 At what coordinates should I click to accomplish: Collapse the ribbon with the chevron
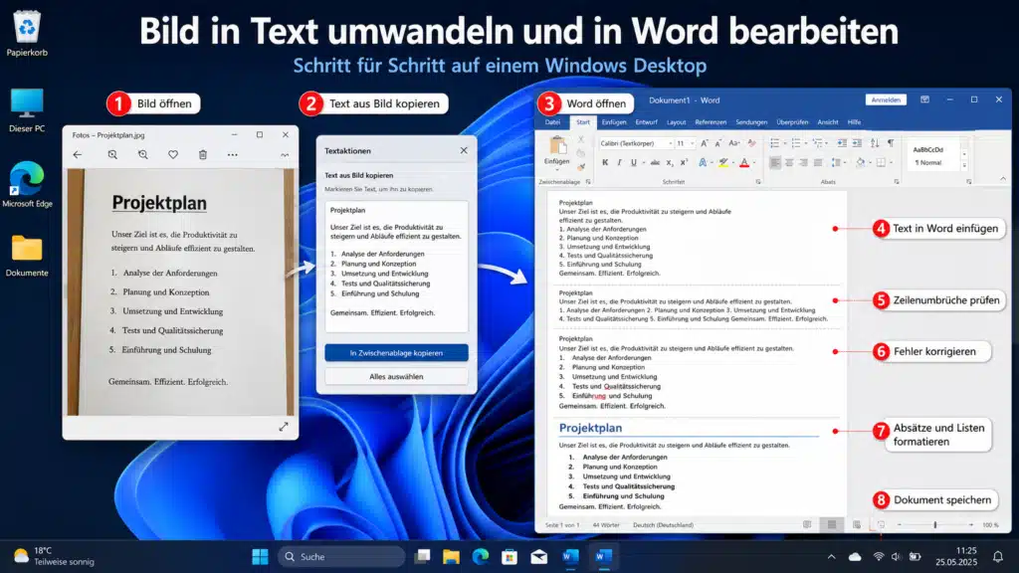click(1003, 179)
